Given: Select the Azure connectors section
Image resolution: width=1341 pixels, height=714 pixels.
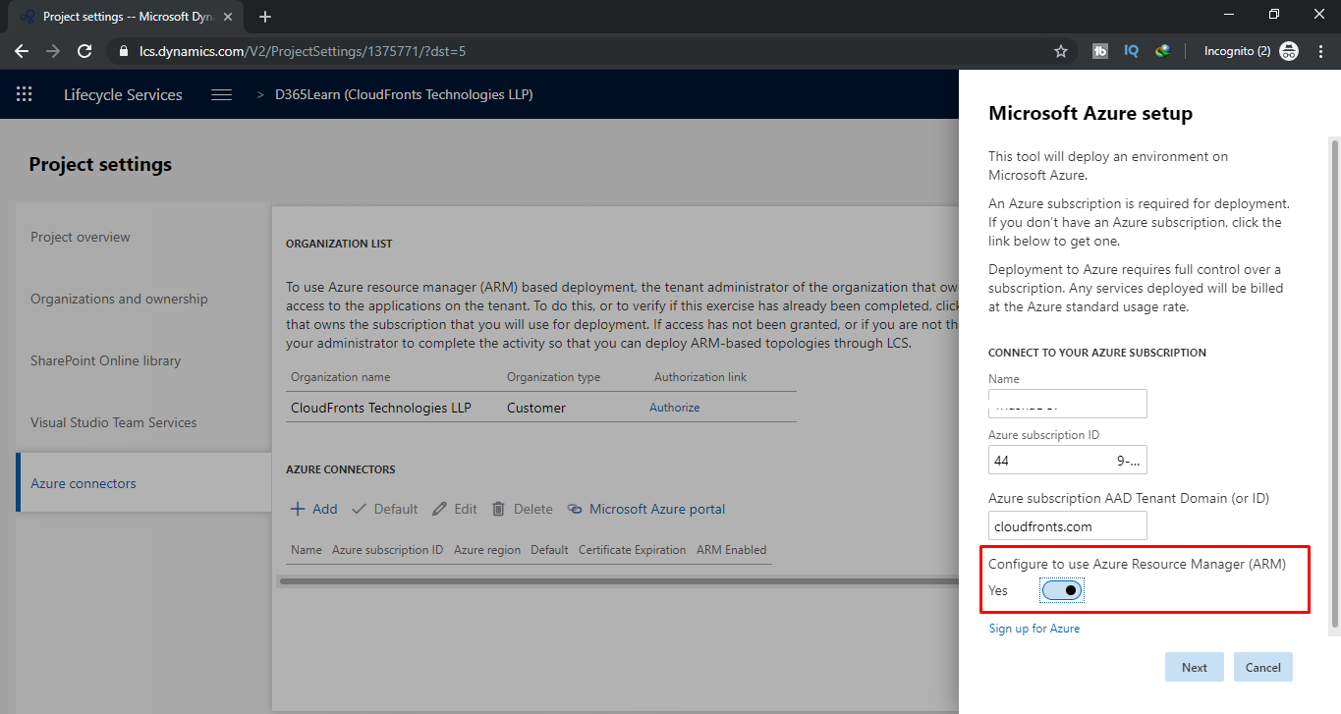Looking at the screenshot, I should (x=143, y=483).
